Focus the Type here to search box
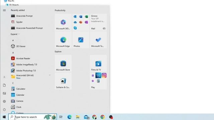The height and width of the screenshot is (120, 214). click(x=32, y=117)
